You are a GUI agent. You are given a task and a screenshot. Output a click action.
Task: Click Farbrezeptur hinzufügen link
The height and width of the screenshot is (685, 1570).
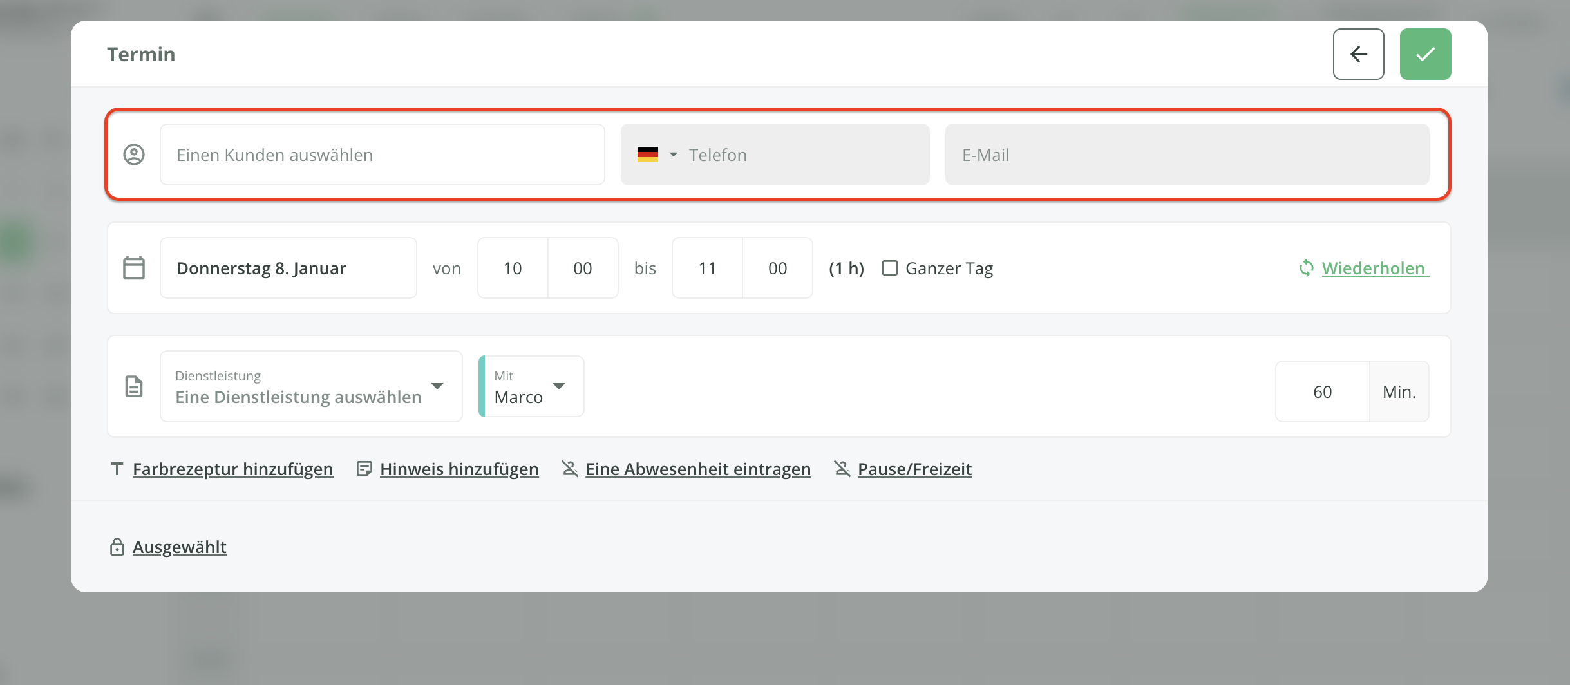tap(232, 469)
